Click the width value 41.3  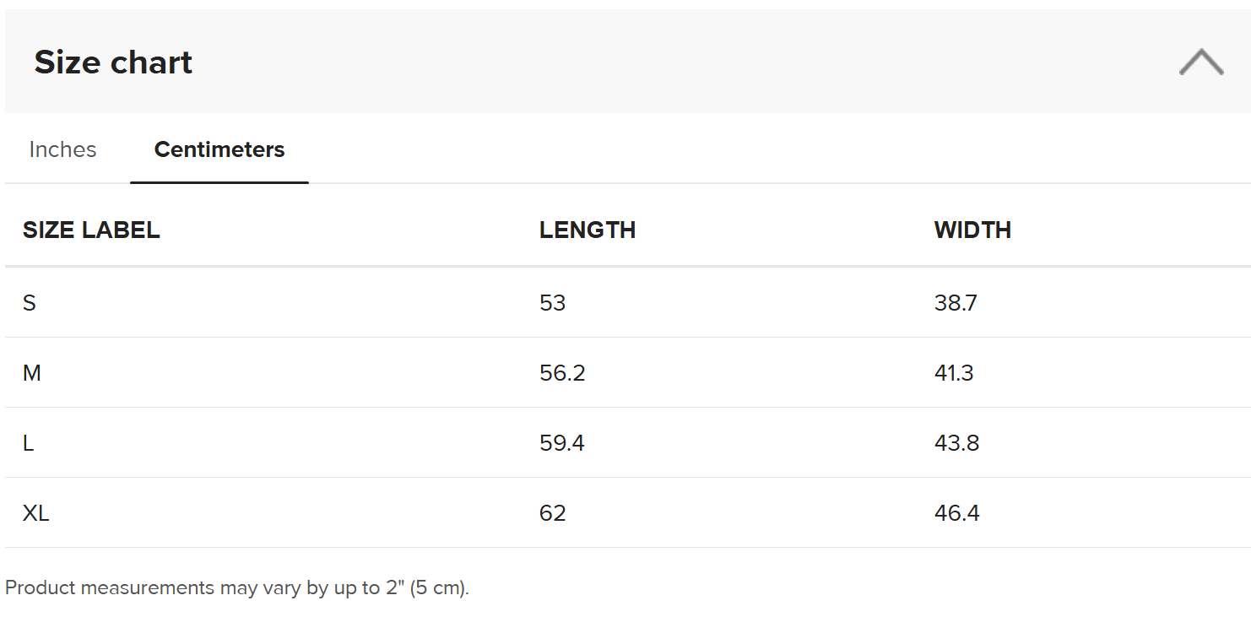(x=954, y=372)
